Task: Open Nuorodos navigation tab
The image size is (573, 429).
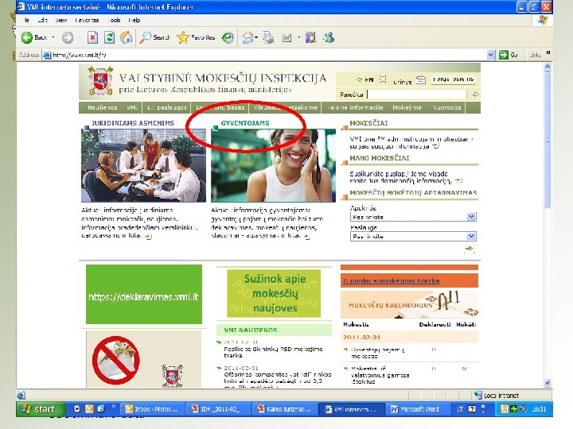Action: 447,107
